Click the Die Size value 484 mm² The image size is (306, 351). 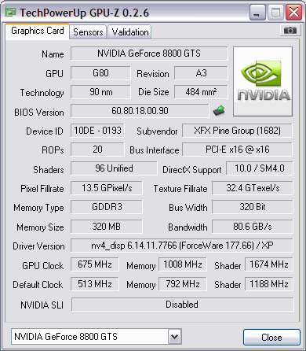pos(201,92)
